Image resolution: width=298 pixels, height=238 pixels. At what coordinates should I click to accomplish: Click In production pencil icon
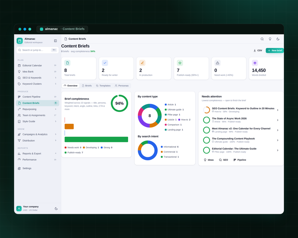142,63
